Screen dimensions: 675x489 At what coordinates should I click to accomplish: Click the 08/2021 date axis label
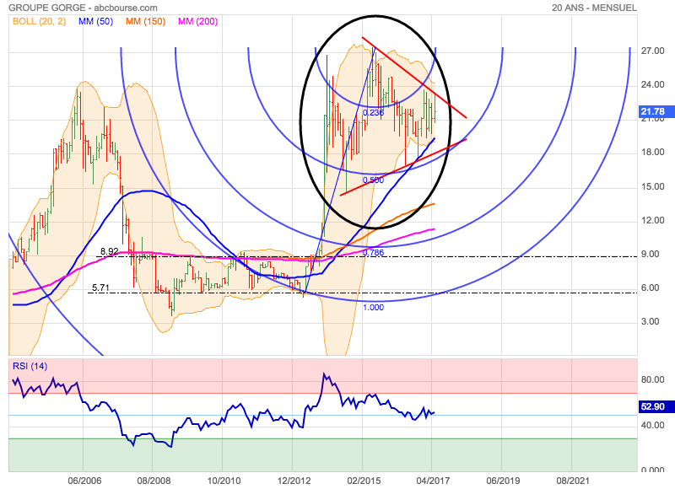pos(572,481)
